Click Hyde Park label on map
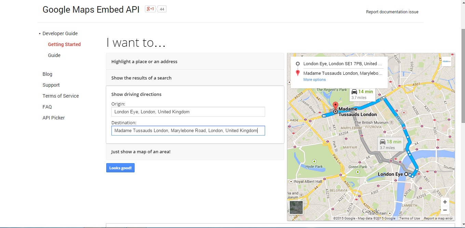This screenshot has height=228, width=465. (x=314, y=167)
